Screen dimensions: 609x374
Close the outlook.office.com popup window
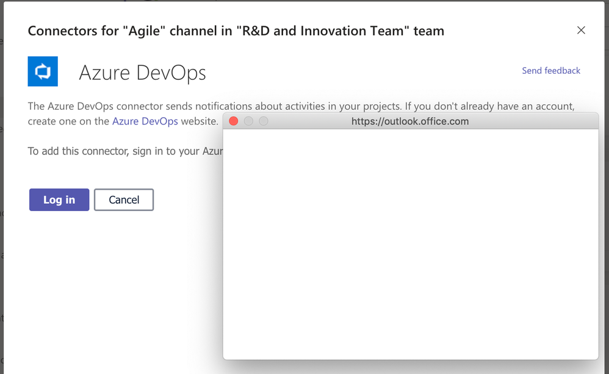click(233, 121)
